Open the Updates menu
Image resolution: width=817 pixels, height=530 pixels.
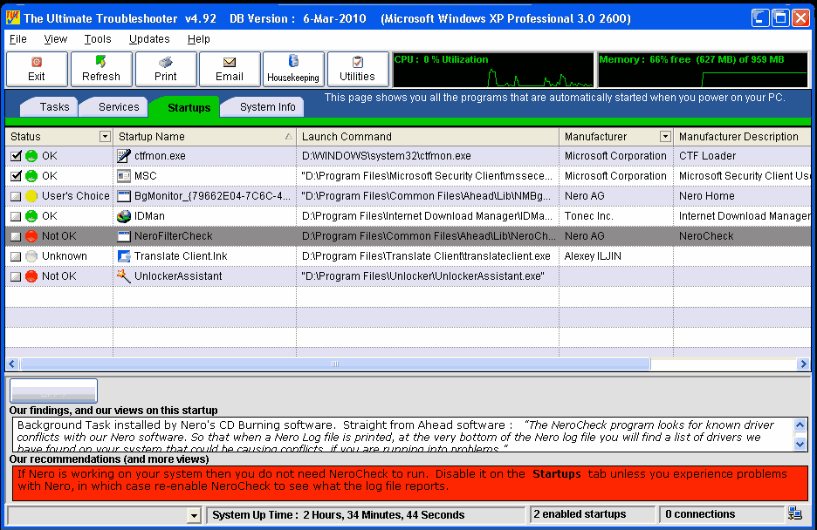(x=149, y=39)
